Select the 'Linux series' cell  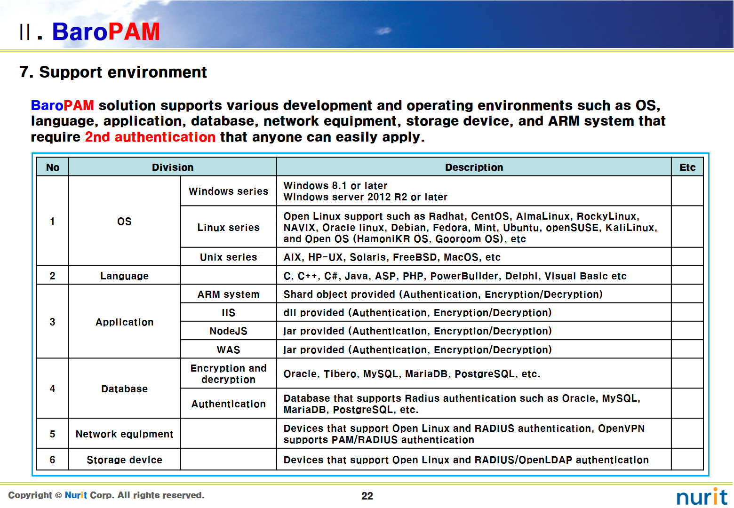pos(228,227)
